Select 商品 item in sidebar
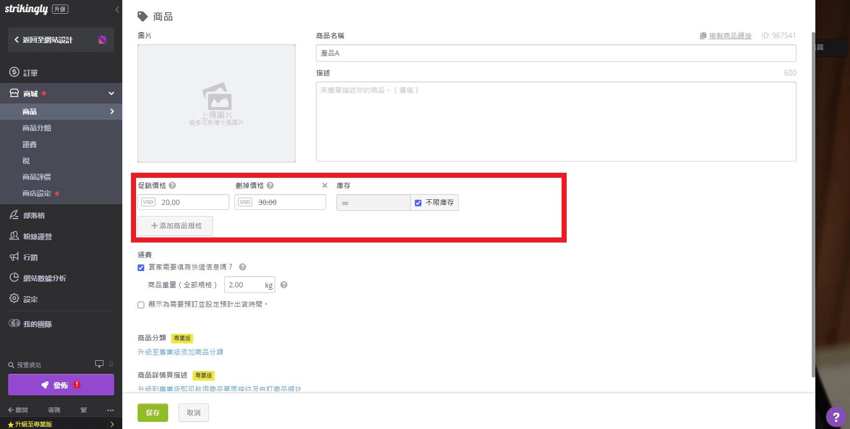This screenshot has height=429, width=850. pyautogui.click(x=30, y=112)
